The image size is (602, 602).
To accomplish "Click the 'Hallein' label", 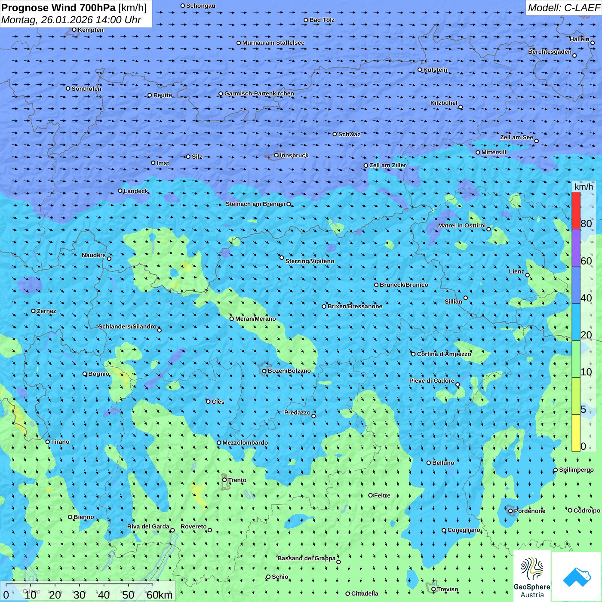I will (580, 39).
